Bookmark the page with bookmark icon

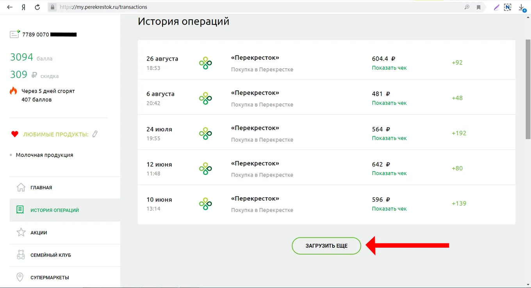tap(479, 7)
